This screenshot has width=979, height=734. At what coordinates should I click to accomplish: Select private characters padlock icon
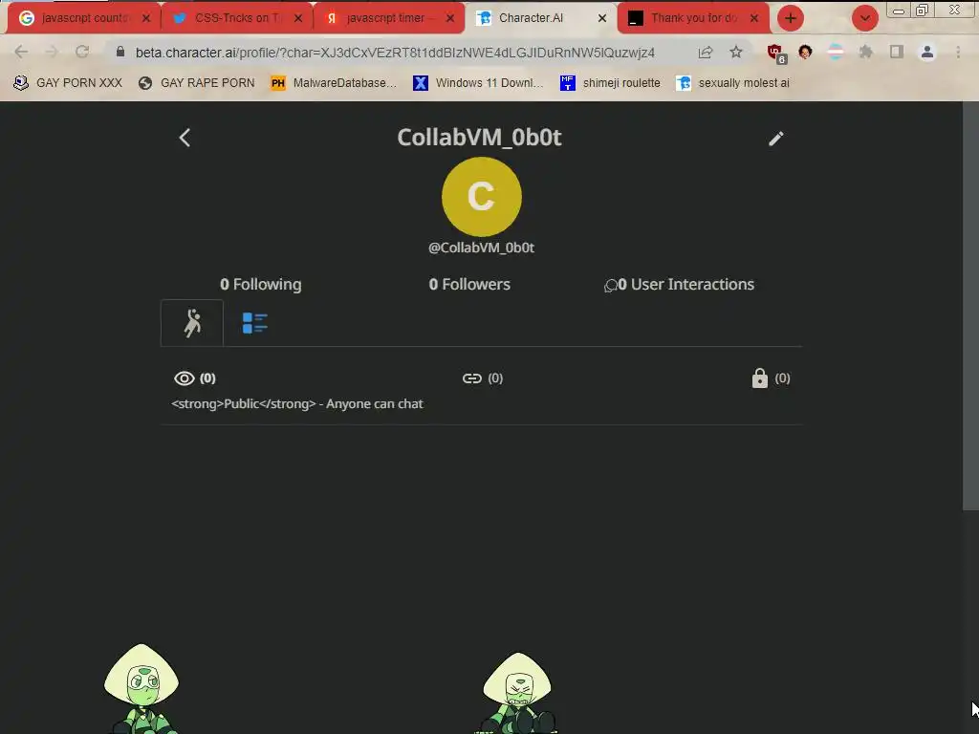[x=759, y=378]
